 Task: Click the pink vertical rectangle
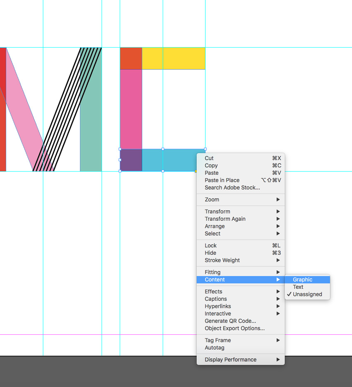131,109
